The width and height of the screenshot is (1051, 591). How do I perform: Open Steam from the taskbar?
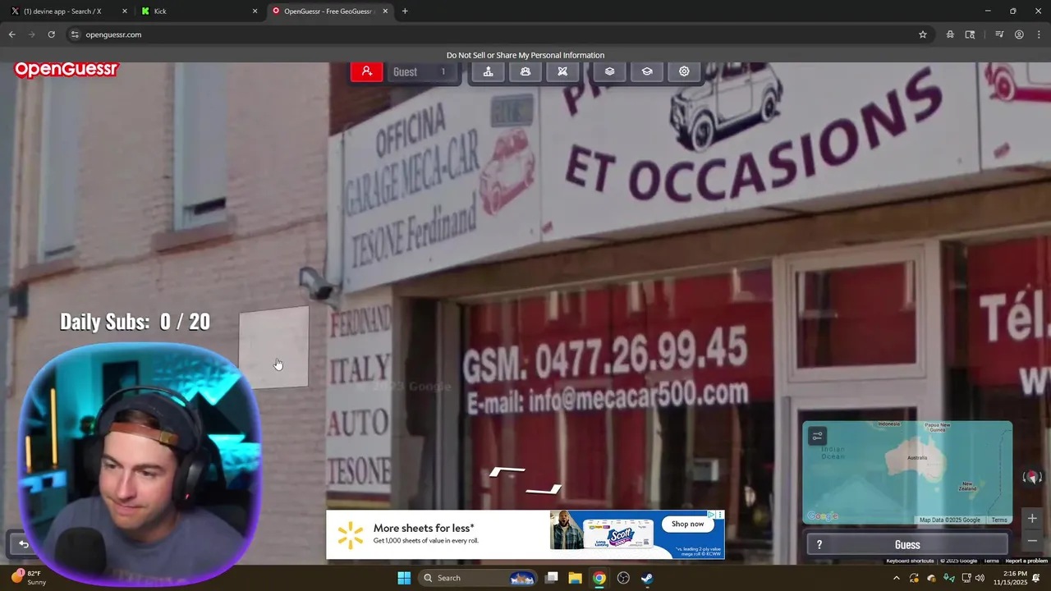pyautogui.click(x=647, y=578)
